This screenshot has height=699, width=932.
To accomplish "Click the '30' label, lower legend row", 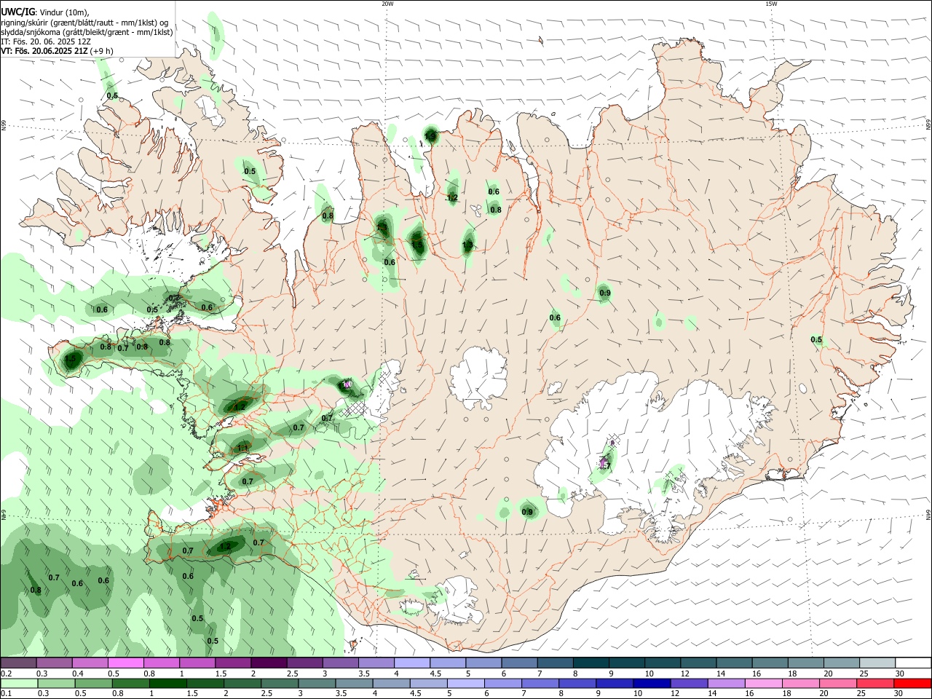I will pyautogui.click(x=900, y=693).
